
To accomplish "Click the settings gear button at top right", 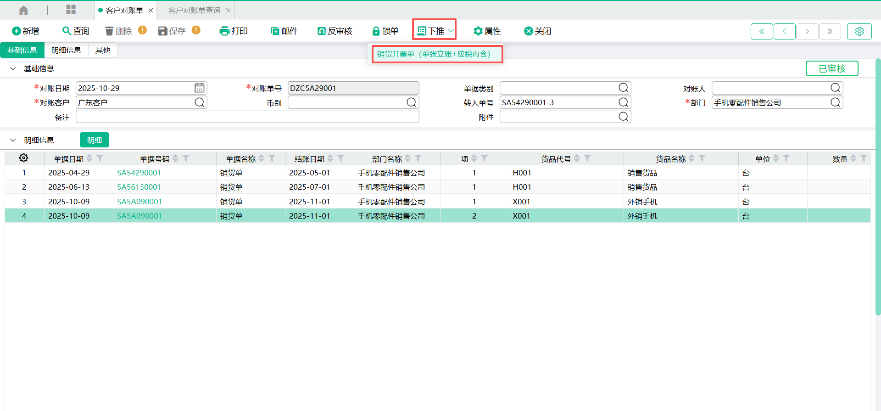I will point(859,31).
